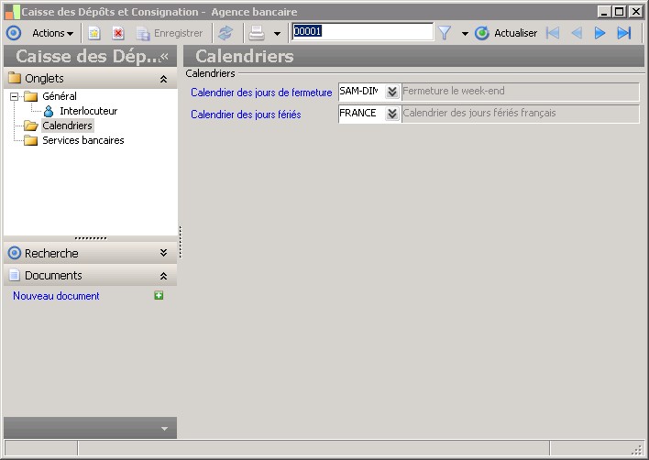Click the Actualiser refresh button
Image resolution: width=649 pixels, height=460 pixels.
click(x=506, y=33)
